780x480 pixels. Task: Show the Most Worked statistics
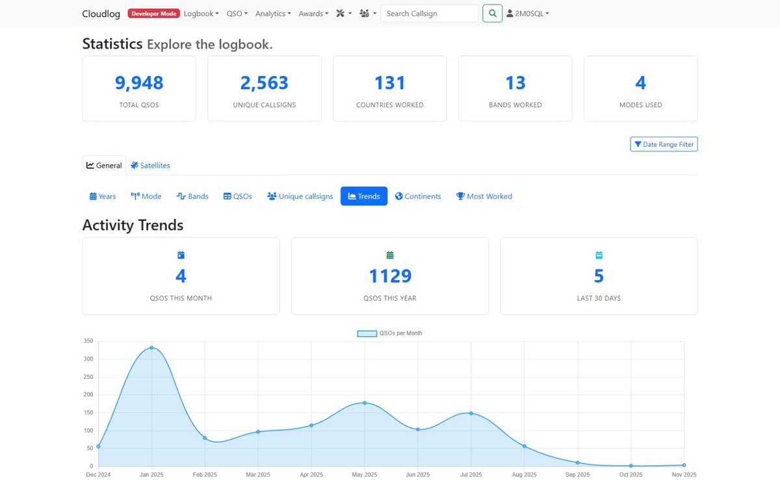(x=484, y=196)
